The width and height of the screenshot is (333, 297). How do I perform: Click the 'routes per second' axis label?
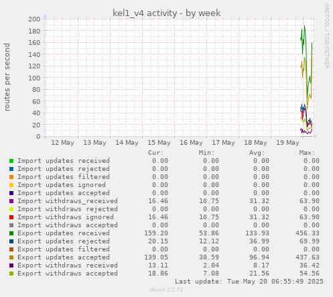click(7, 77)
